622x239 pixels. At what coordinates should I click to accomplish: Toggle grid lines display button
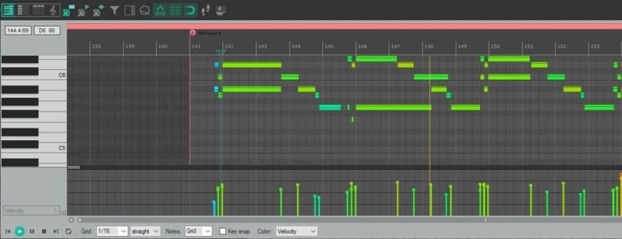176,10
